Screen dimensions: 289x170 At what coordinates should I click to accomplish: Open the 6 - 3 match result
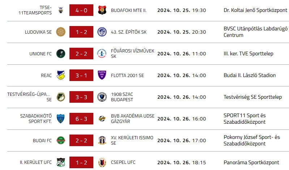pos(81,119)
